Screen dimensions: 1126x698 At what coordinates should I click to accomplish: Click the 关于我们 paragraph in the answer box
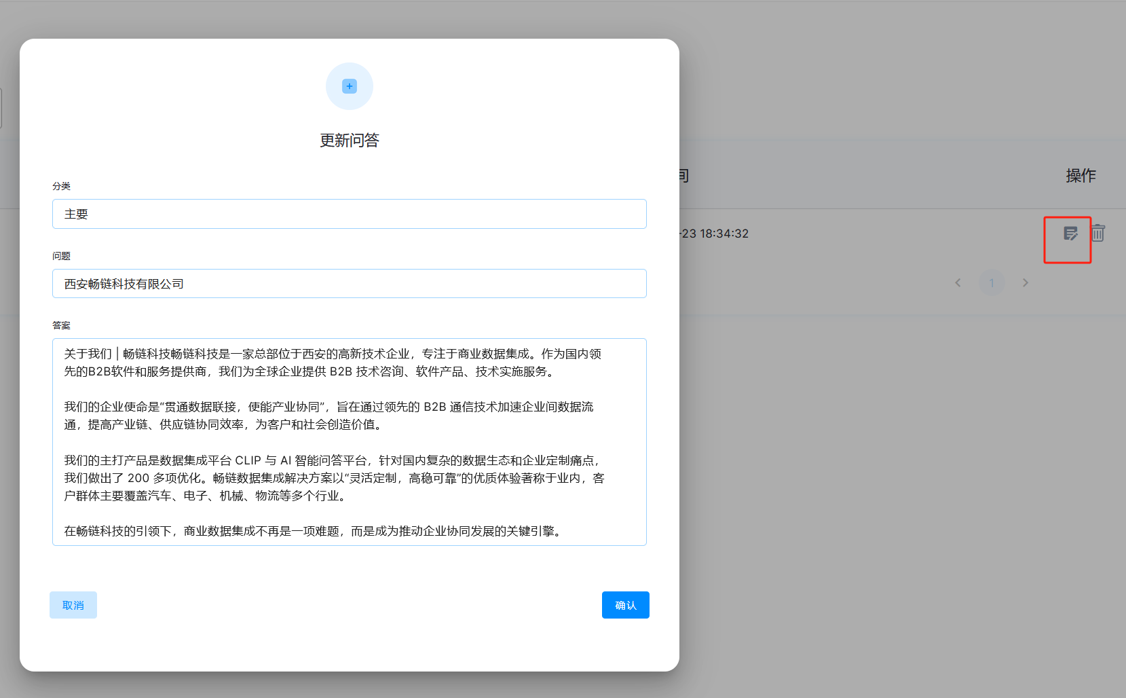point(333,363)
